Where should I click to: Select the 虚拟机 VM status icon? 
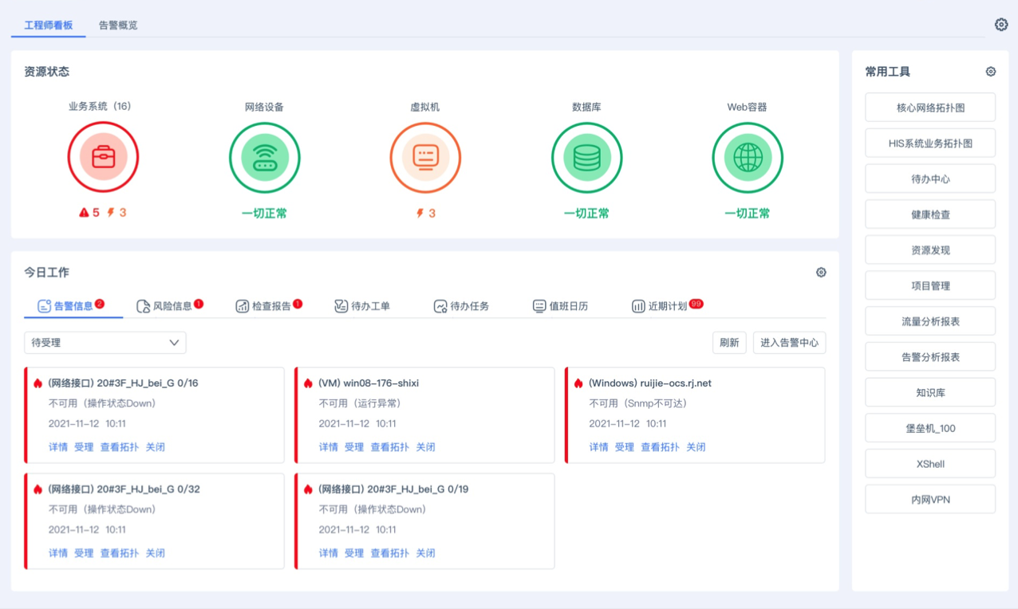425,157
